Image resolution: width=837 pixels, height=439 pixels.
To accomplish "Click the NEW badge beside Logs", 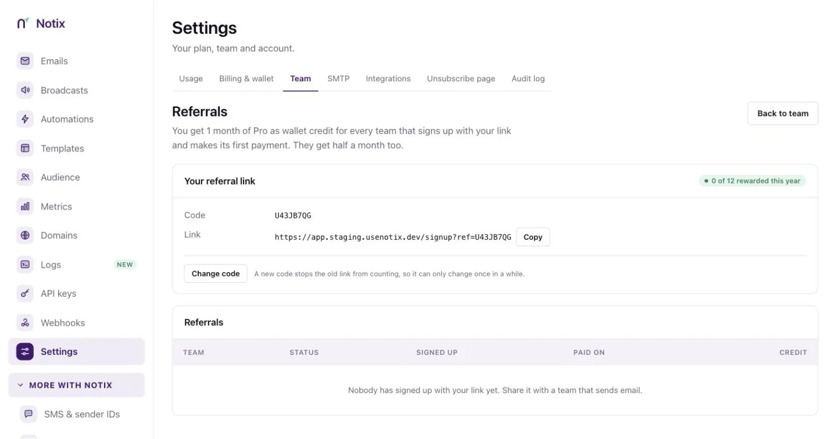I will point(125,265).
